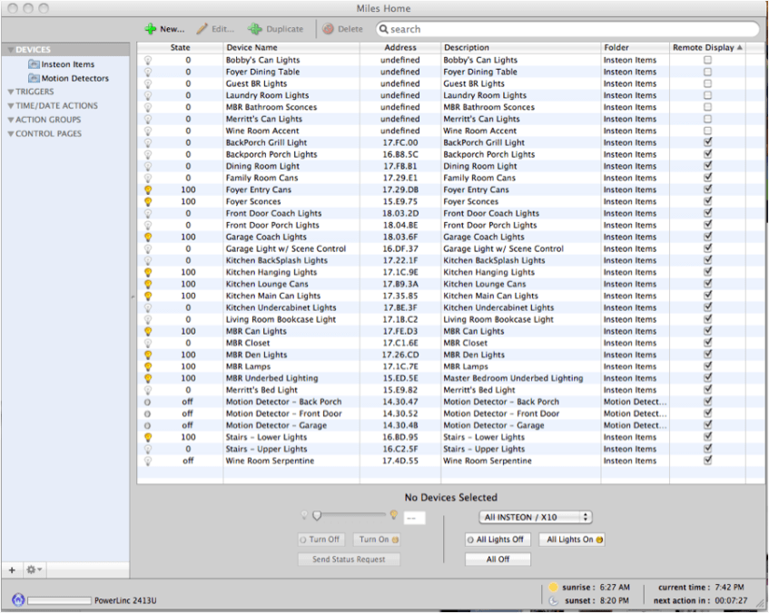Viewport: 769px width, 613px height.
Task: Enable Remote Display for Bobby's Can Lights
Action: [707, 60]
